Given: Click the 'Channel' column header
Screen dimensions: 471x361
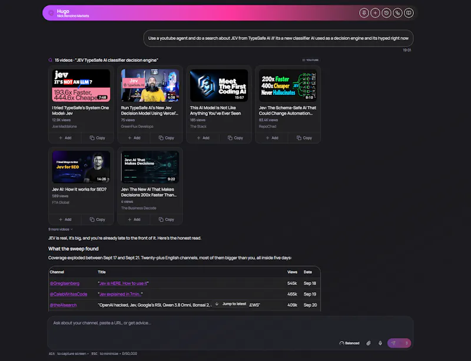Looking at the screenshot, I should pos(57,272).
